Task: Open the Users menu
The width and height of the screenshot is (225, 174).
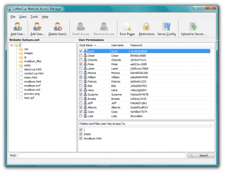Action: coord(23,17)
